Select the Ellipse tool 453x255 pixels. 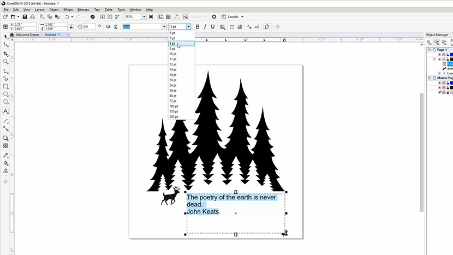(x=6, y=94)
